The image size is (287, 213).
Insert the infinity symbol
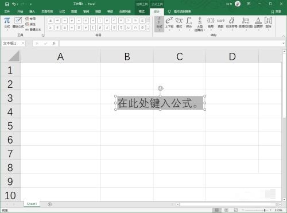[57, 21]
